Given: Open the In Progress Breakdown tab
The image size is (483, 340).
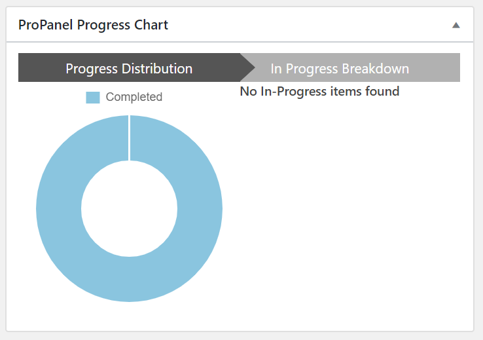Looking at the screenshot, I should point(350,67).
